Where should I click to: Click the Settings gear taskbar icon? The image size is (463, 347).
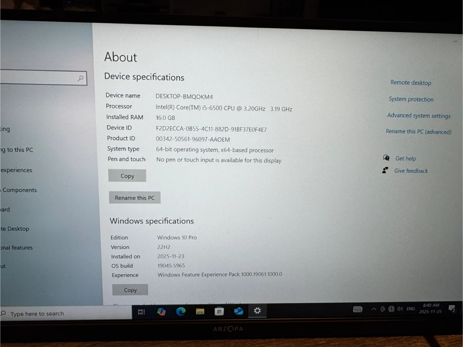pyautogui.click(x=257, y=311)
